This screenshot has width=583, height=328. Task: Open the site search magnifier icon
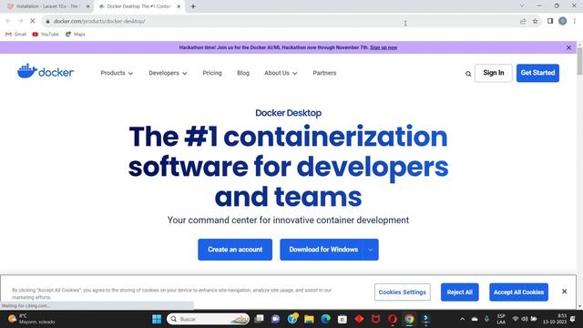(x=468, y=74)
